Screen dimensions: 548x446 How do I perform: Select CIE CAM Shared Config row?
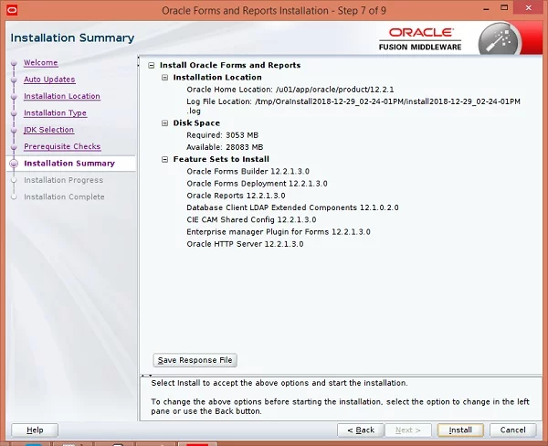coord(251,219)
